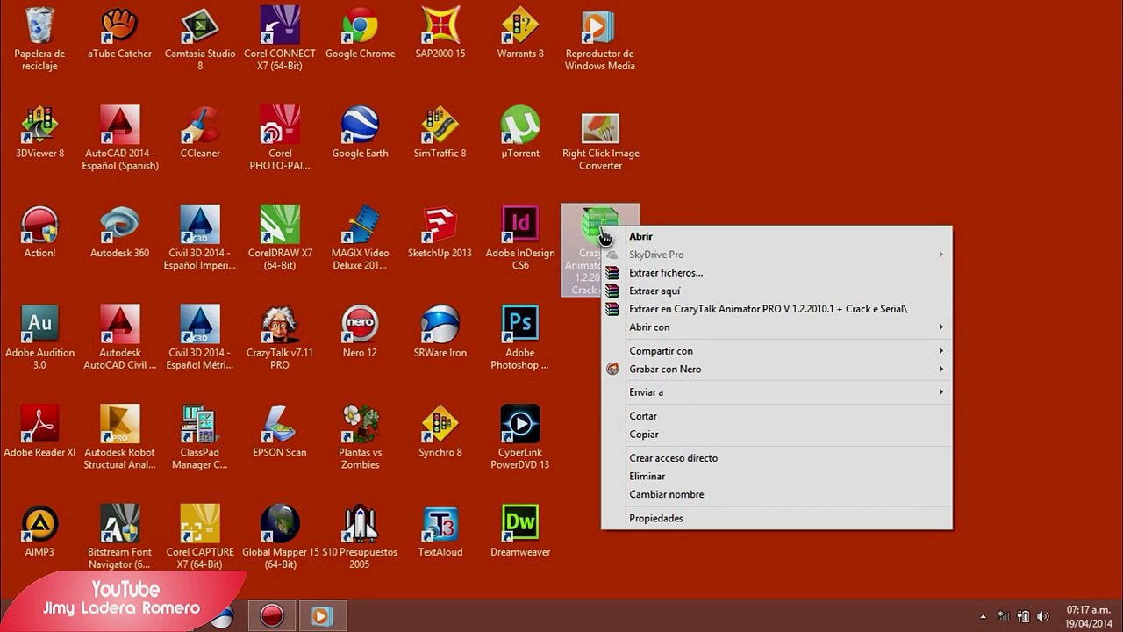Viewport: 1123px width, 632px height.
Task: Choose Abrir in the context menu
Action: click(776, 236)
